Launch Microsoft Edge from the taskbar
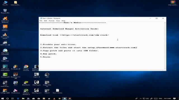Image resolution: width=179 pixels, height=100 pixels. click(18, 99)
